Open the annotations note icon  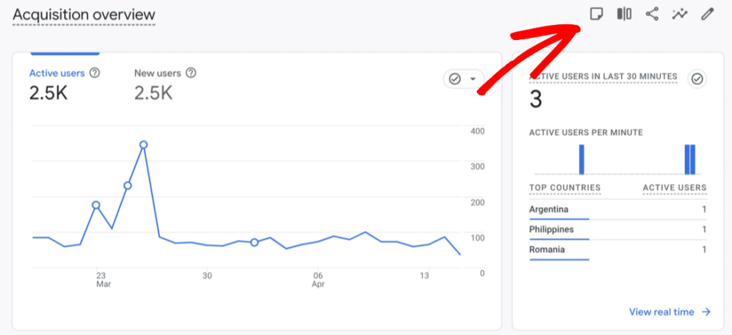click(x=596, y=14)
